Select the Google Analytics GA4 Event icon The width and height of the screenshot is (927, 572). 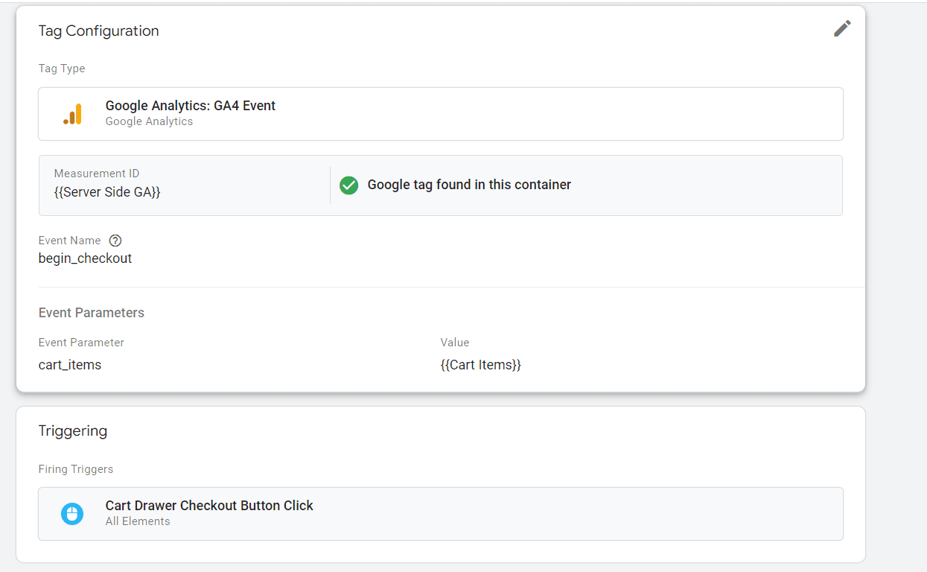[x=72, y=113]
